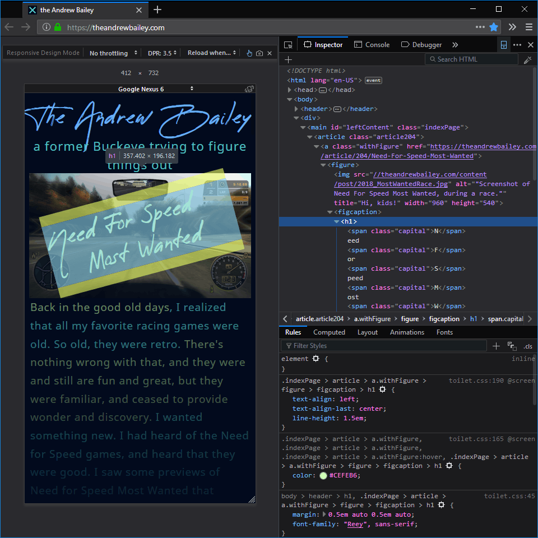
Task: Click the bookmark star icon
Action: tap(493, 27)
